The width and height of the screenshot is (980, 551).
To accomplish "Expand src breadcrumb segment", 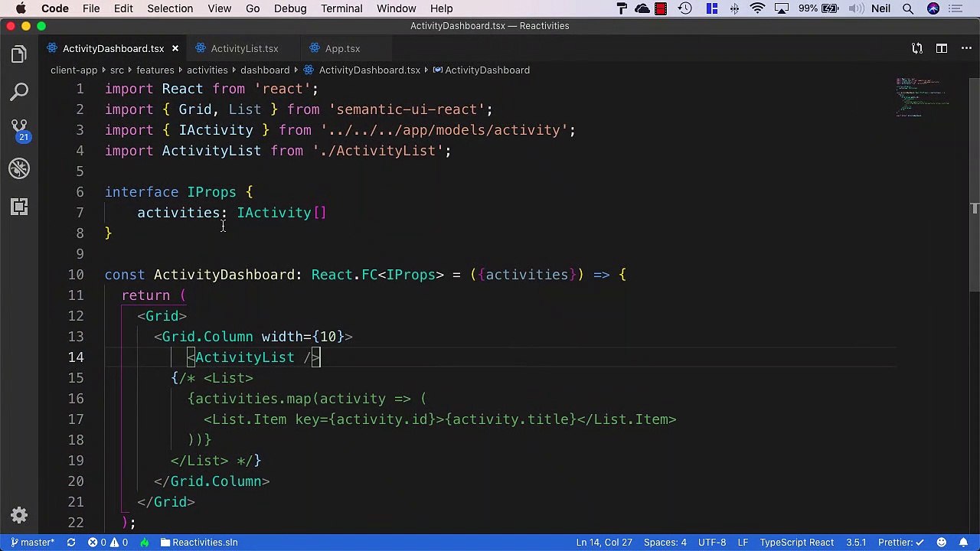I will pyautogui.click(x=117, y=70).
